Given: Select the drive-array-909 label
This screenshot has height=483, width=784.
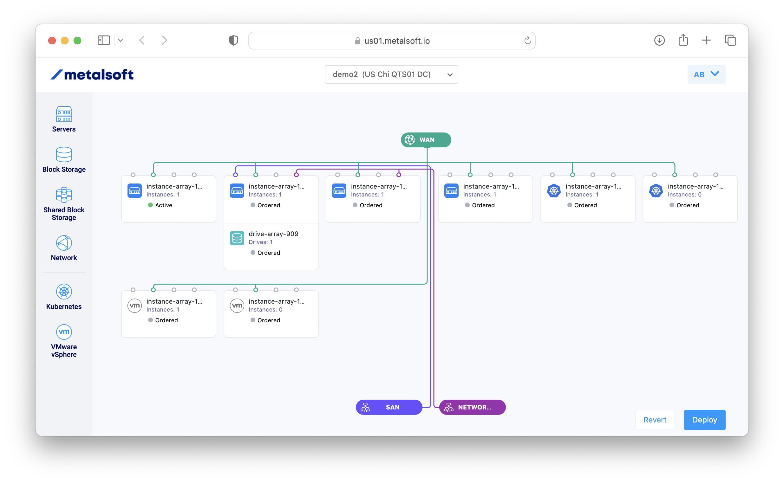Looking at the screenshot, I should click(x=274, y=234).
